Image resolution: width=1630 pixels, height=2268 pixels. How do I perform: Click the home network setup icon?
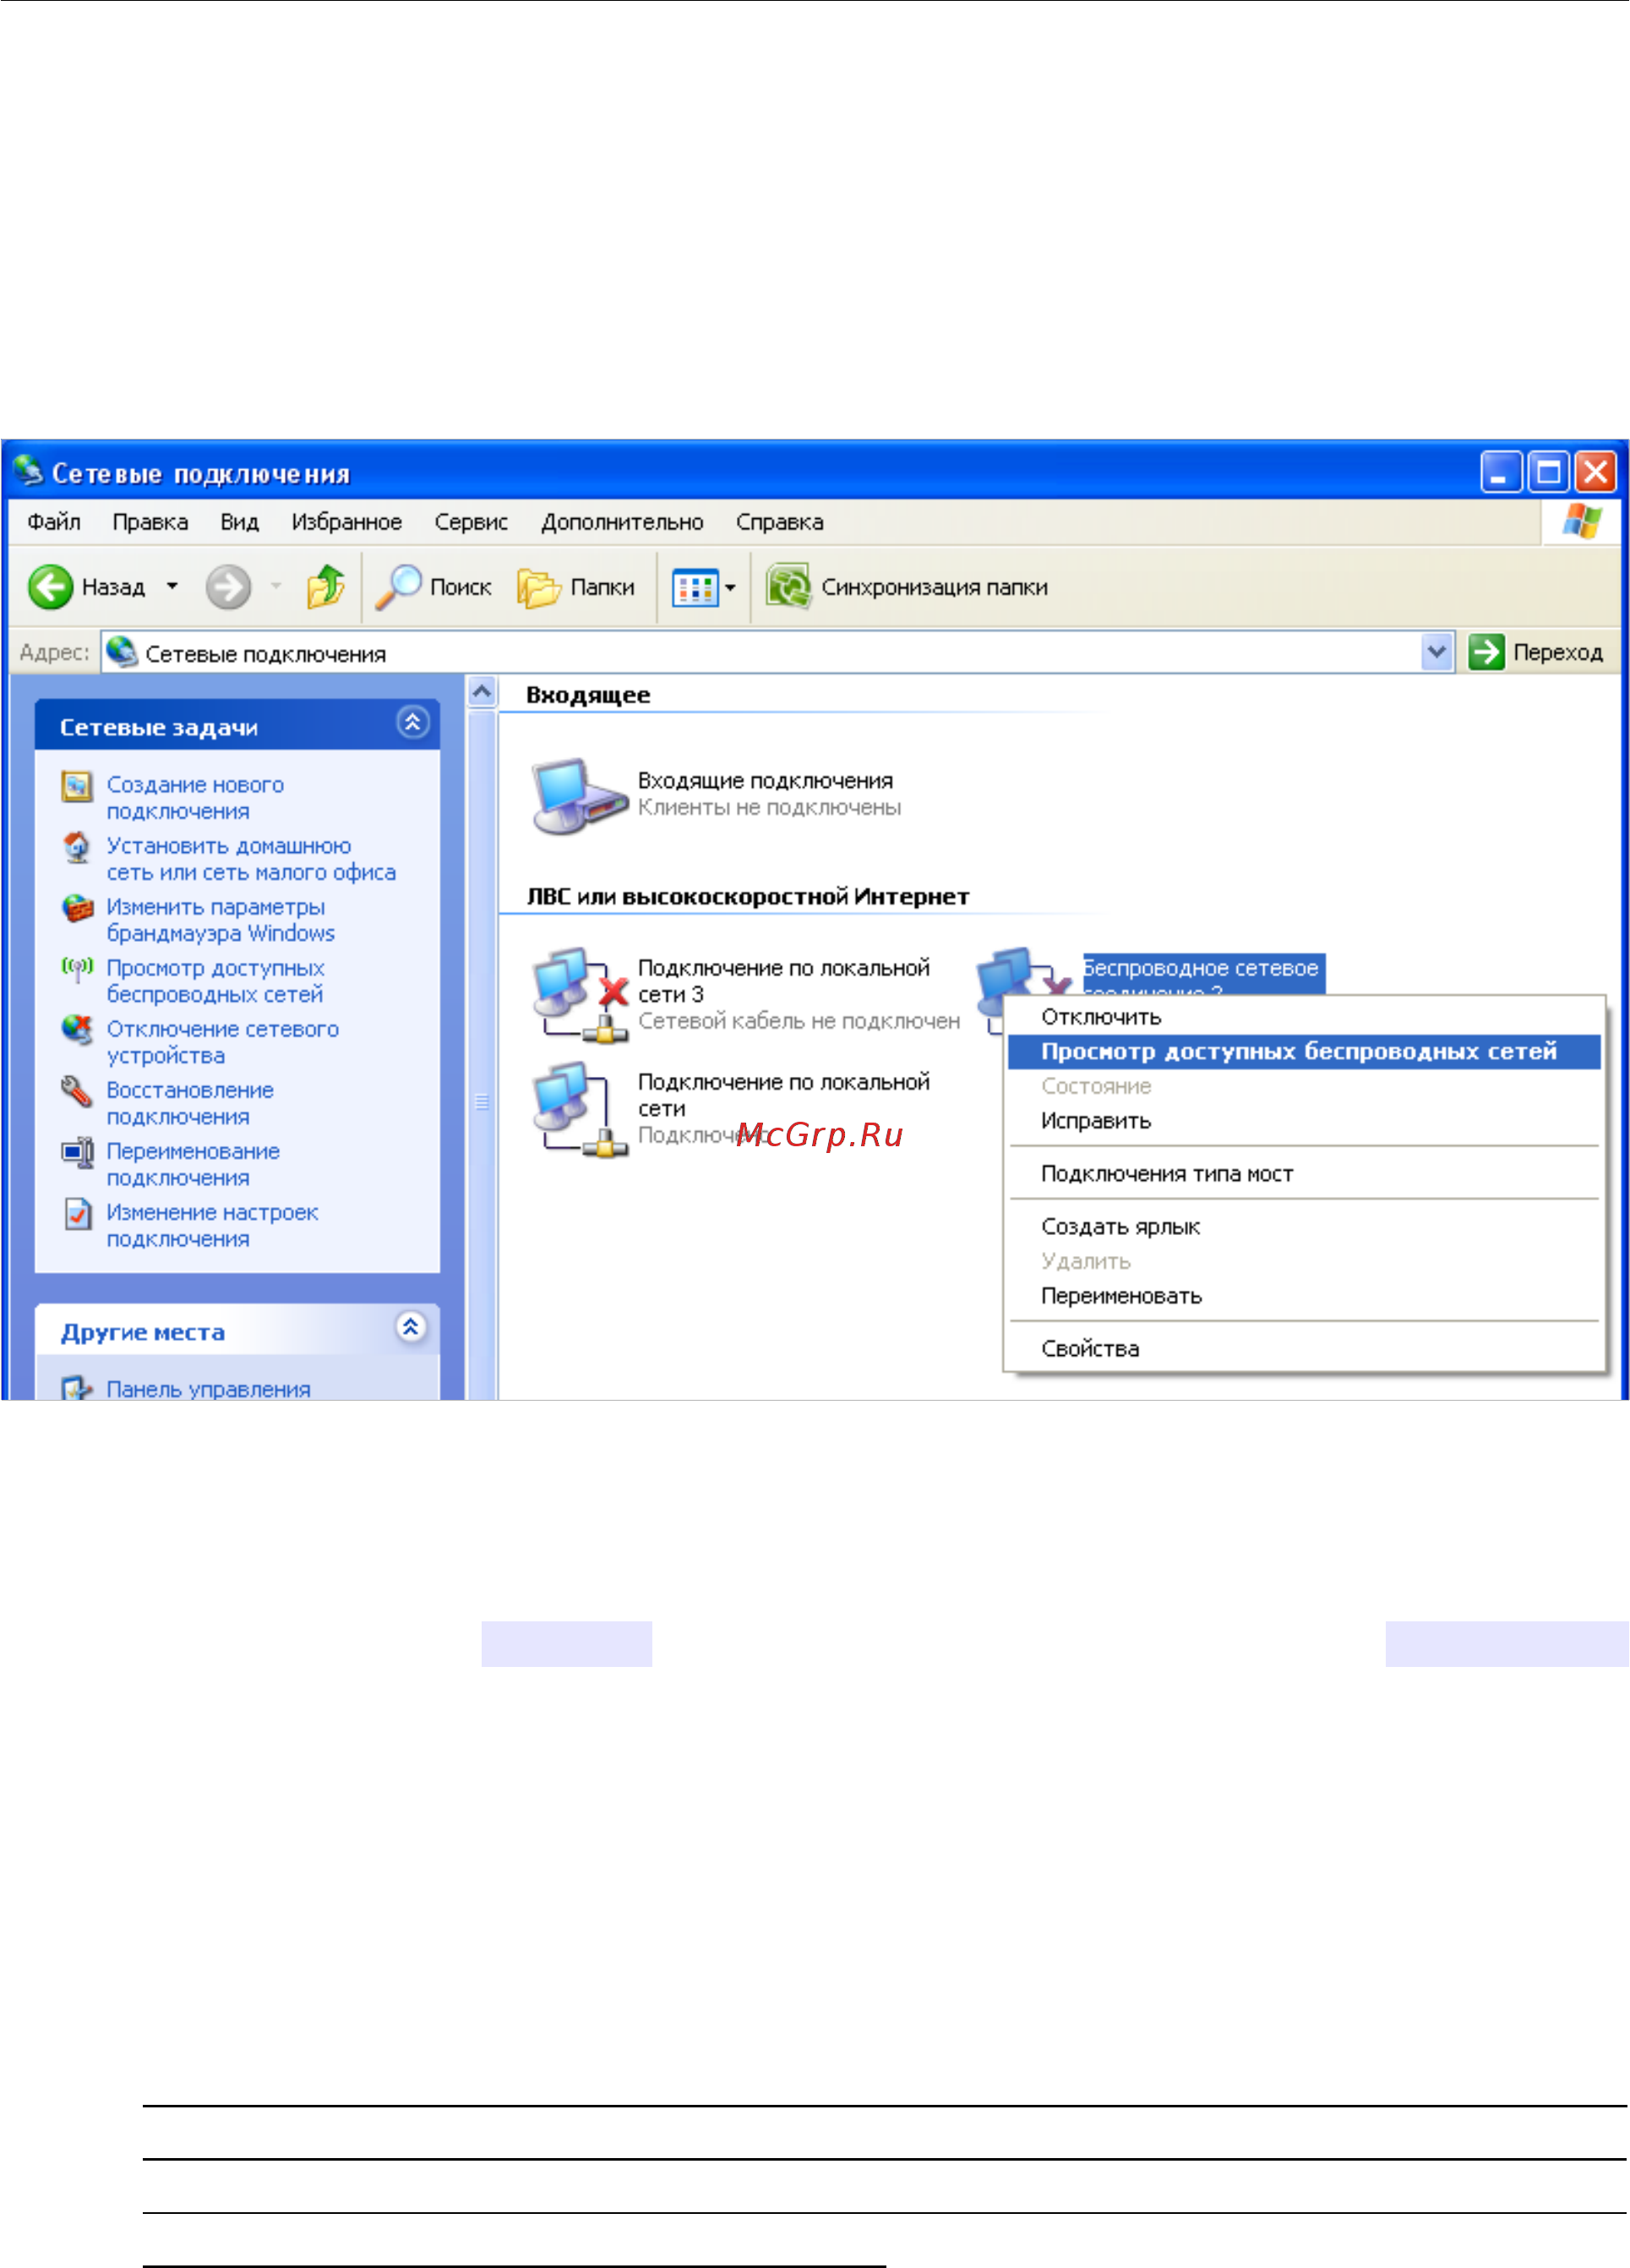tap(77, 847)
